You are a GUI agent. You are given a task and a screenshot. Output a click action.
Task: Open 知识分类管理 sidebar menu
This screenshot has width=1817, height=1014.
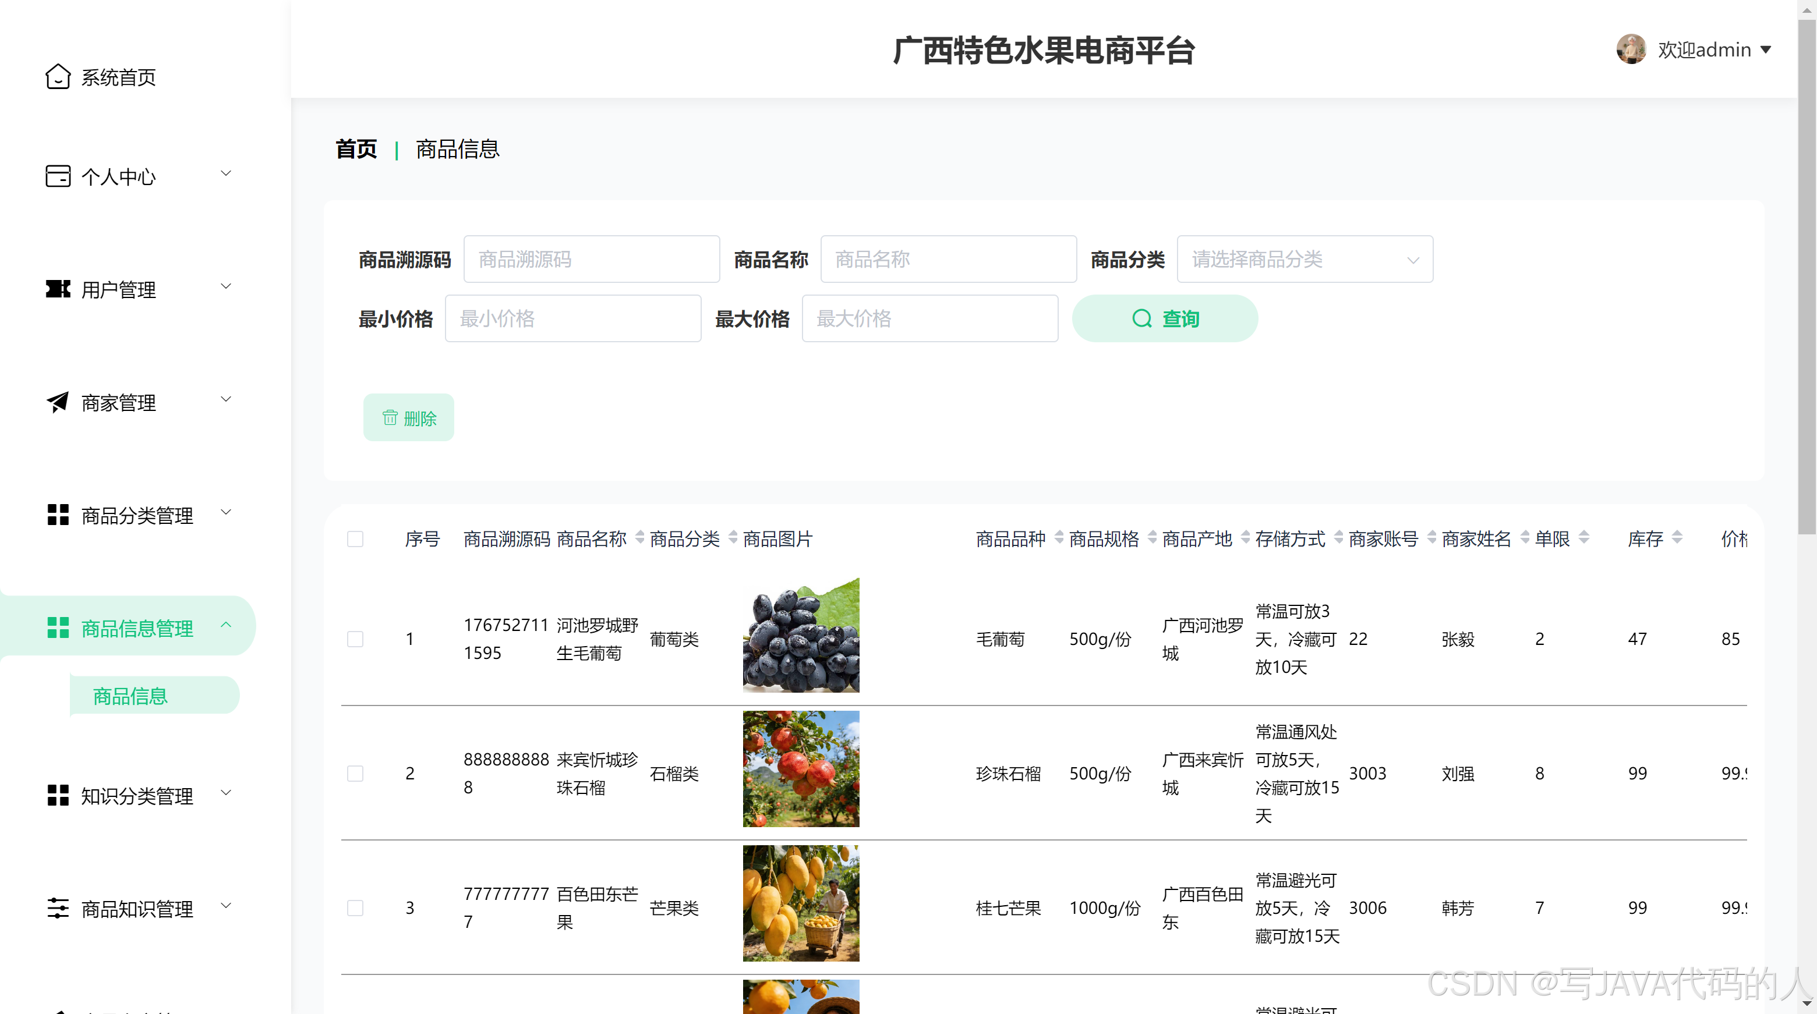138,795
